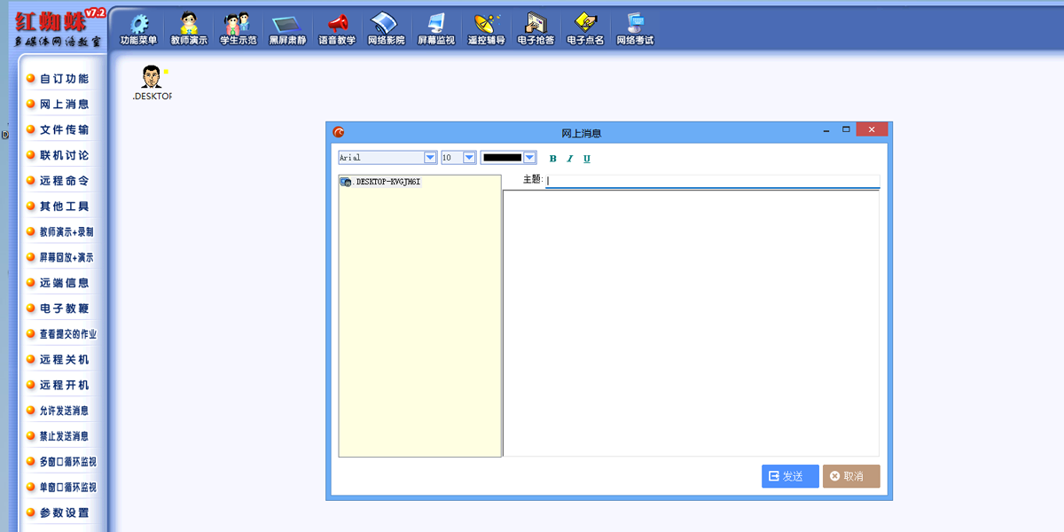1064x532 pixels.
Task: Activate 黑屏肃静 black screen mode
Action: click(287, 26)
